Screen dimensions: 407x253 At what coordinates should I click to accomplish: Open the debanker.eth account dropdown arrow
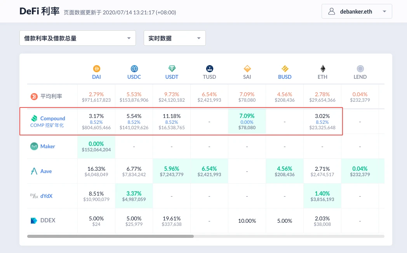point(384,12)
